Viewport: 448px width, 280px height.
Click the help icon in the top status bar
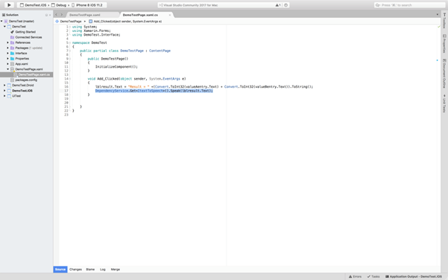click(x=285, y=5)
